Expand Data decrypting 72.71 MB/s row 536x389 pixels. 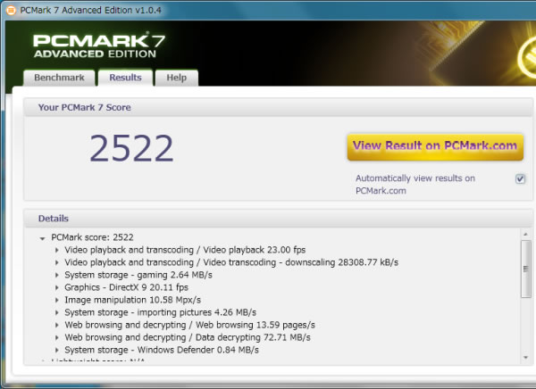(x=57, y=337)
